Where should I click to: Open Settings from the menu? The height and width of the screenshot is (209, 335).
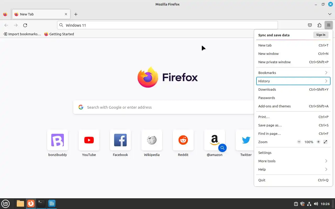coord(293,153)
